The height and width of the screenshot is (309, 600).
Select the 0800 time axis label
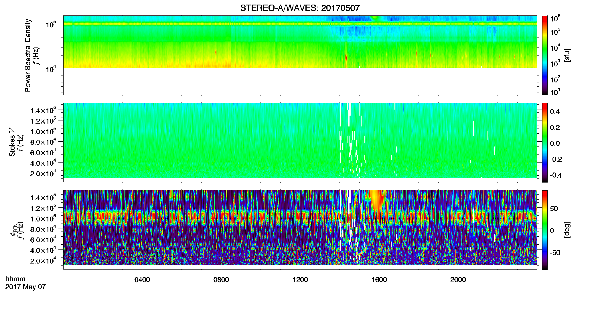pos(221,280)
